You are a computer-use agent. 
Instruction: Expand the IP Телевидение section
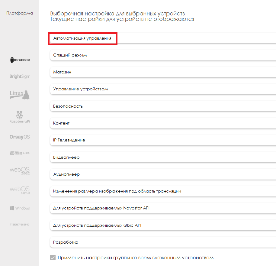pyautogui.click(x=69, y=140)
